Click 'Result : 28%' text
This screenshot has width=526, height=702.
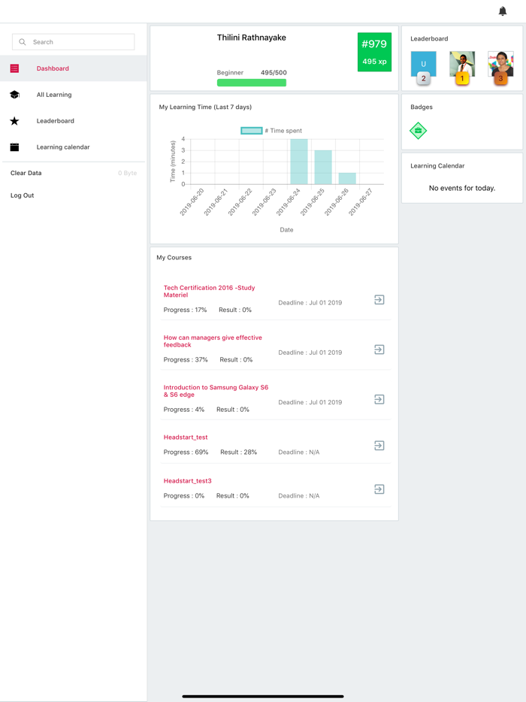click(x=239, y=452)
